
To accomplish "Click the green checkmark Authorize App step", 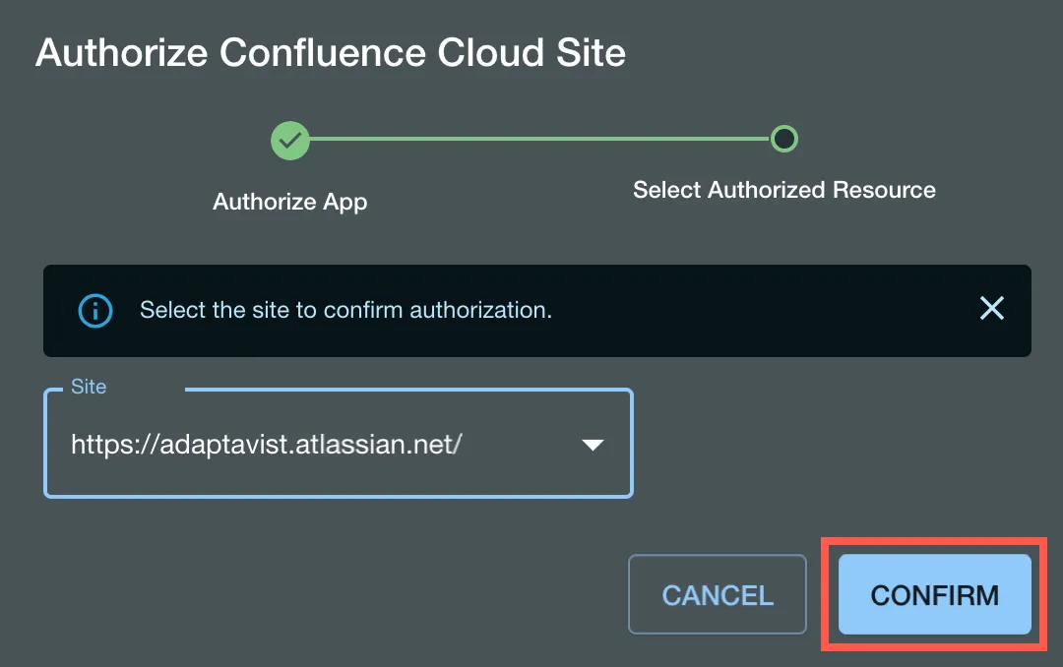I will tap(290, 141).
